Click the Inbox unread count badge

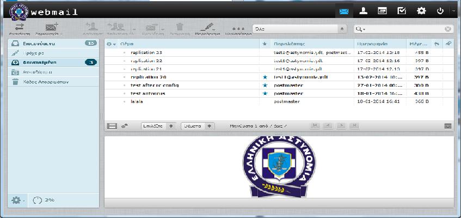tap(91, 43)
